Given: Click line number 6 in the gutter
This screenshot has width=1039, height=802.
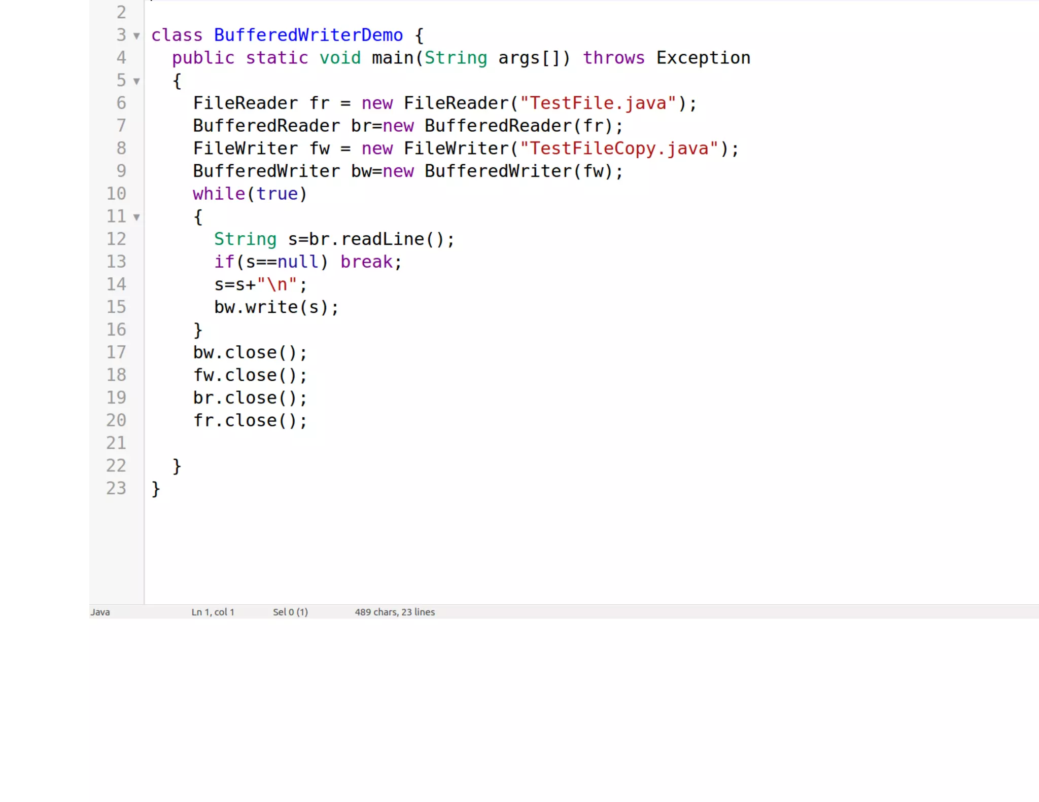Looking at the screenshot, I should [121, 103].
